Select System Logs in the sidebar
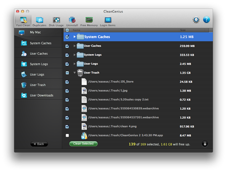Screen dimensions: 227x172 [39, 64]
